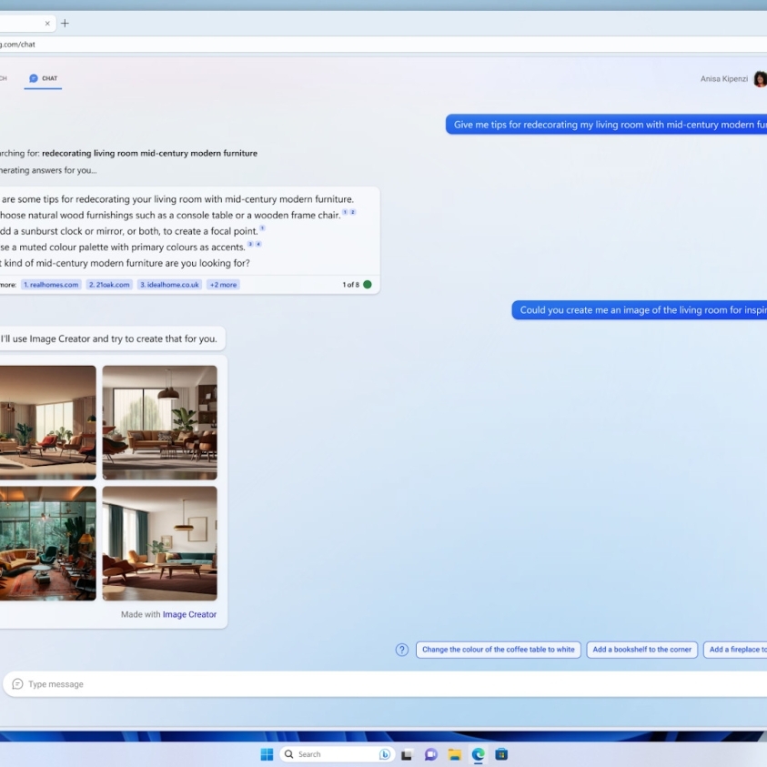Image resolution: width=767 pixels, height=767 pixels.
Task: Click the help question mark icon
Action: coord(402,650)
